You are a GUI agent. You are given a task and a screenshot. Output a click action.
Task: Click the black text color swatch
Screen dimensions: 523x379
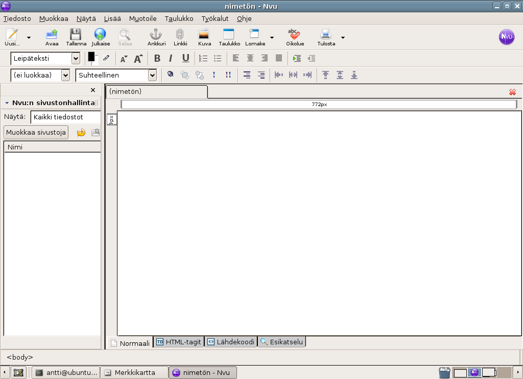91,57
